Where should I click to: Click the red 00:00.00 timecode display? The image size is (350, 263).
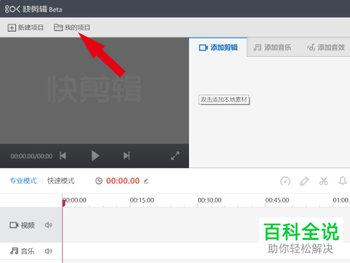click(x=122, y=181)
